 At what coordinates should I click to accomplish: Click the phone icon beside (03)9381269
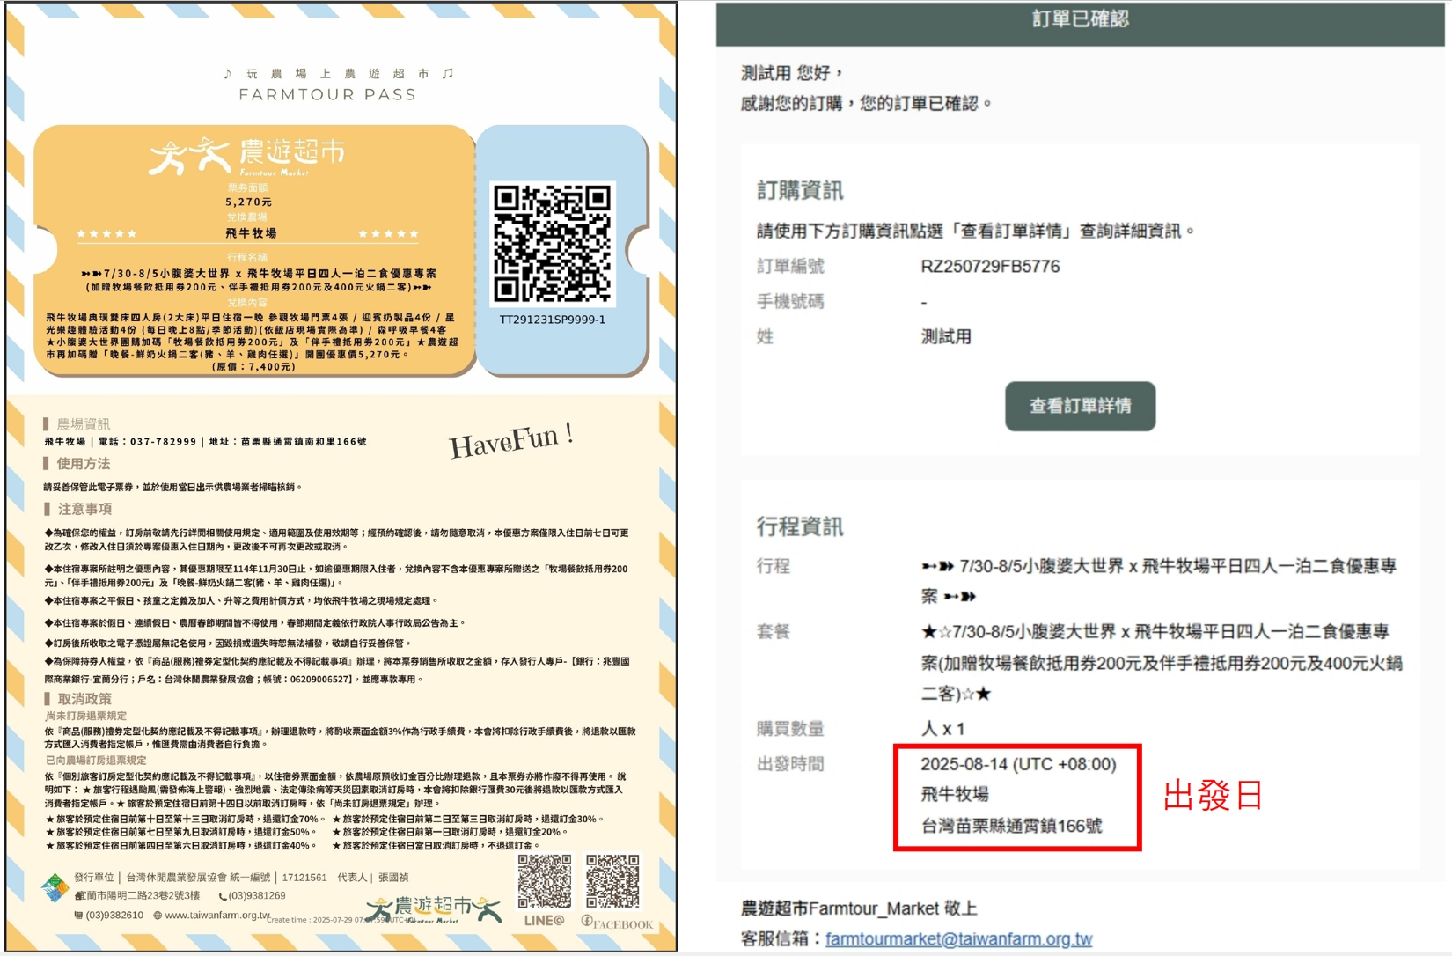(223, 896)
